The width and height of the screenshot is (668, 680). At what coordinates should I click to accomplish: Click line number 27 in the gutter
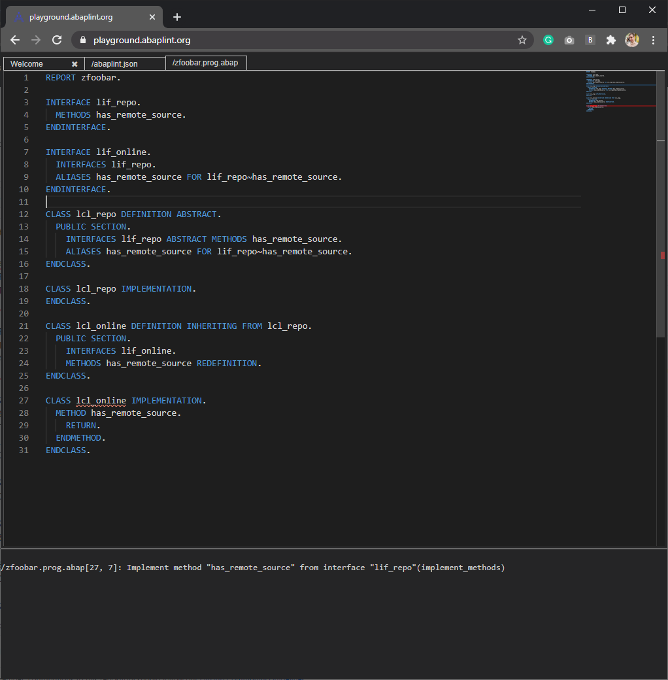[x=24, y=400]
